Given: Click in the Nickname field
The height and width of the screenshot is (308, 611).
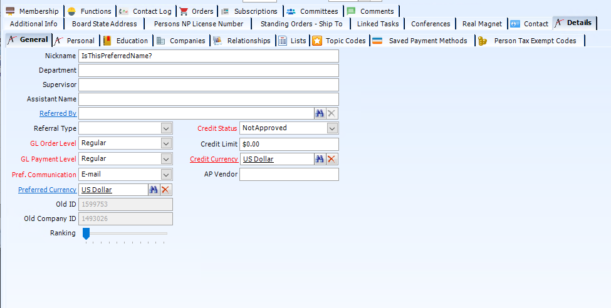Looking at the screenshot, I should pyautogui.click(x=209, y=56).
